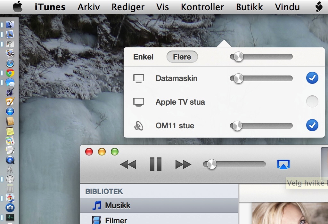
Task: Pause playback in iTunes
Action: pyautogui.click(x=156, y=164)
